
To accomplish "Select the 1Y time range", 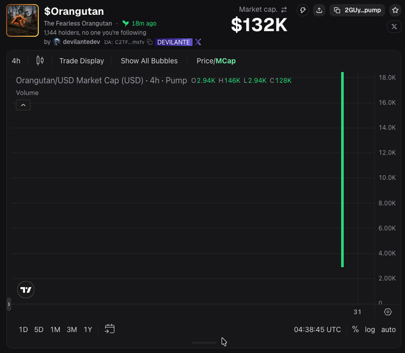I will 88,330.
